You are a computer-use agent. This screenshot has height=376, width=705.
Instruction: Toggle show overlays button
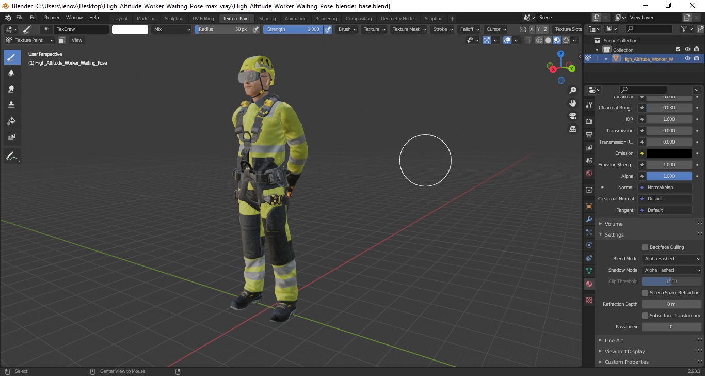(507, 40)
